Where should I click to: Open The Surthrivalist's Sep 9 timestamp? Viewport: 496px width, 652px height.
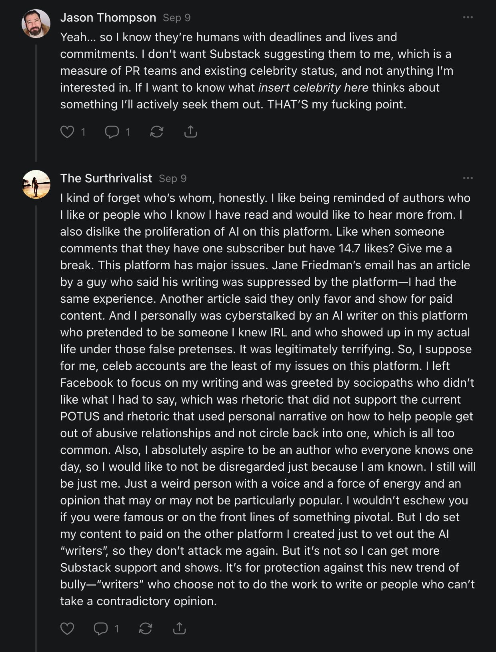(x=172, y=179)
